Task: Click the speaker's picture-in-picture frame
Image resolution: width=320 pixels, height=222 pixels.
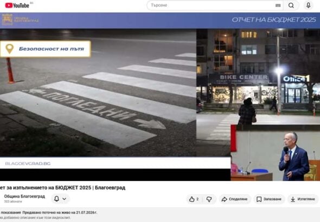Action: 276,153
